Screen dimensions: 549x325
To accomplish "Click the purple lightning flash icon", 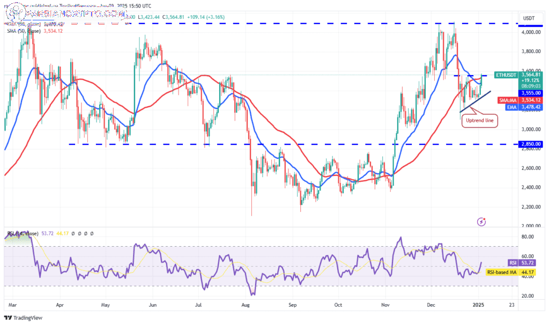I will [x=481, y=221].
